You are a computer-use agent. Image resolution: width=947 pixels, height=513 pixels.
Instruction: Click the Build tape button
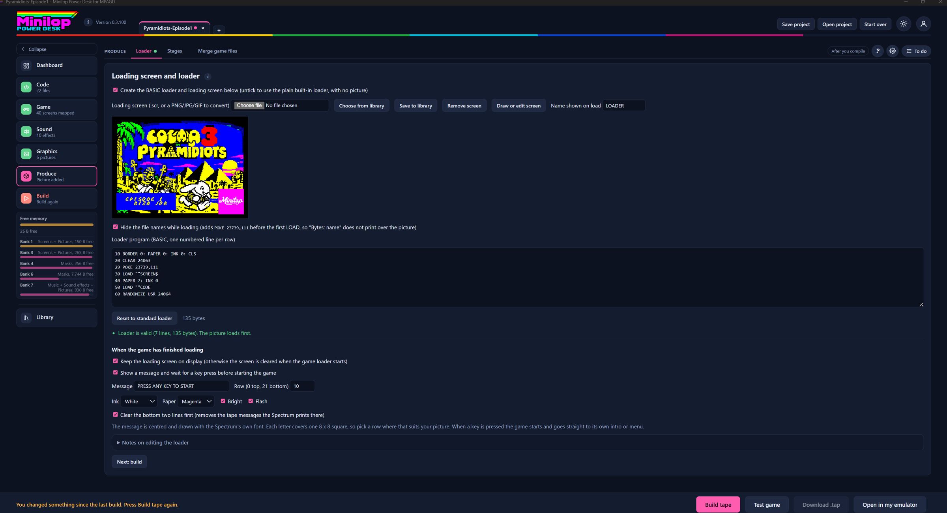click(718, 505)
